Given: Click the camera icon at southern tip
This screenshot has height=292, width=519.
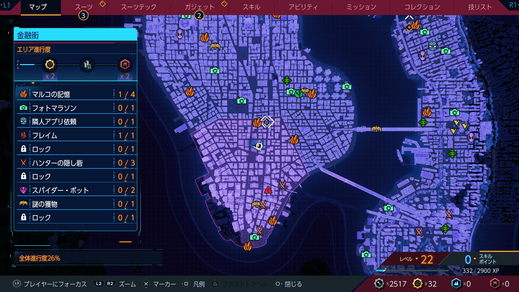Looking at the screenshot, I should (x=254, y=237).
